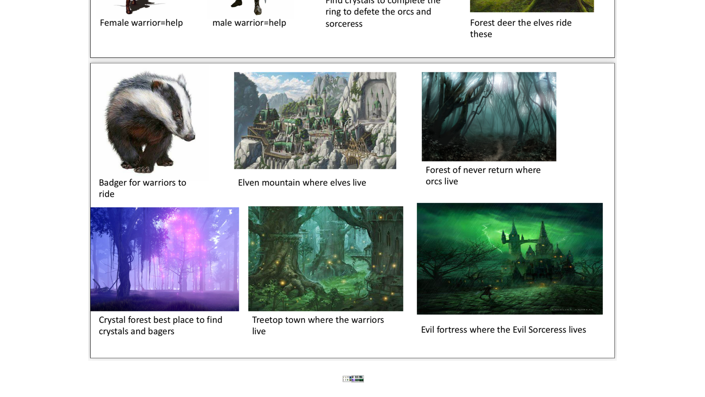Select the Elven mountain castle image
This screenshot has width=705, height=397.
(x=315, y=120)
